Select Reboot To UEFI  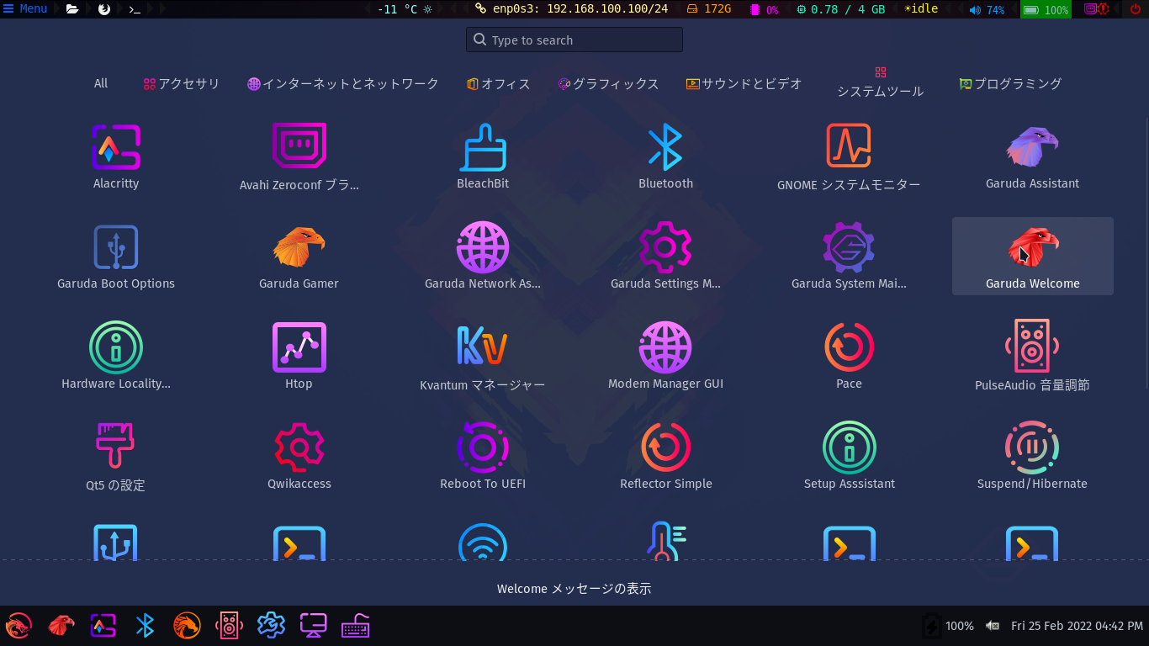pyautogui.click(x=483, y=457)
